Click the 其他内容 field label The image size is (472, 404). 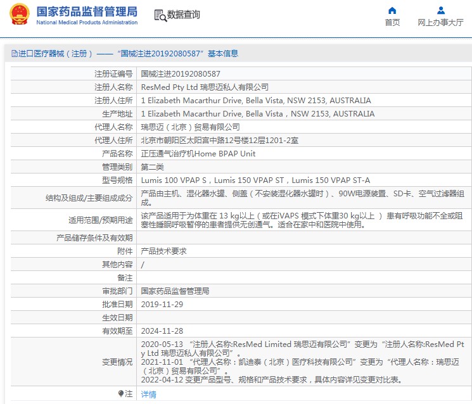[x=117, y=264]
